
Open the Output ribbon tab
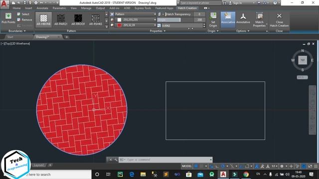[x=100, y=8]
